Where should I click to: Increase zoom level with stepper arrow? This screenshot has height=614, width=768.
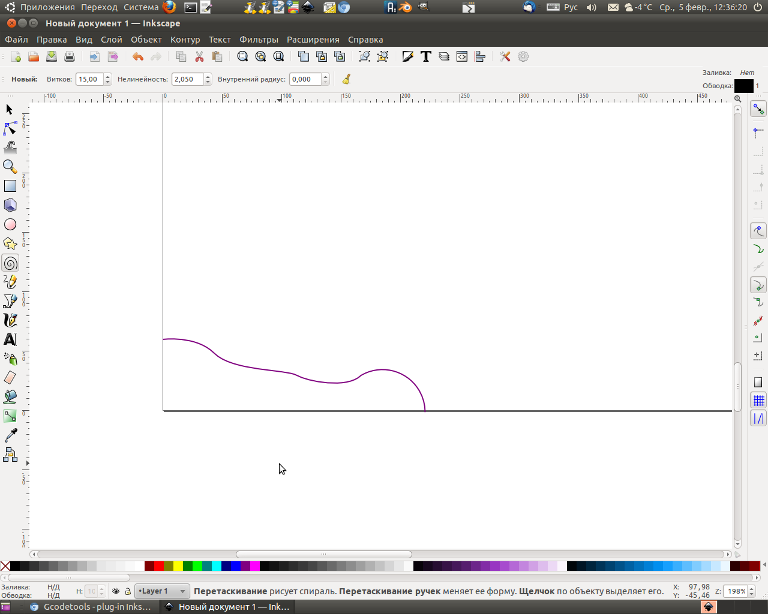[751, 588]
